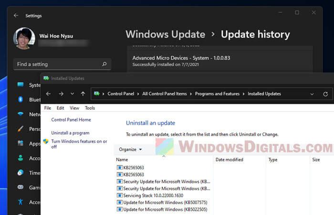Click Windows Update breadcrumb in Settings
Image resolution: width=334 pixels, height=215 pixels.
coord(165,34)
